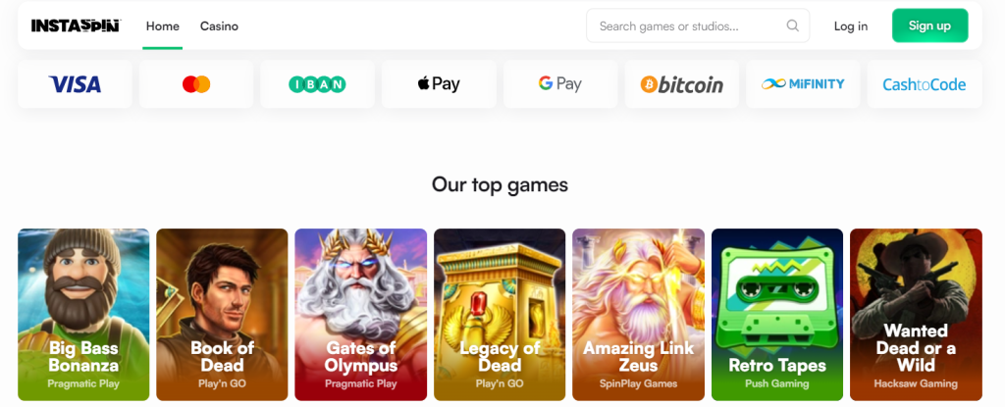Select the Mastercard payment icon
The width and height of the screenshot is (1005, 407).
pos(196,84)
